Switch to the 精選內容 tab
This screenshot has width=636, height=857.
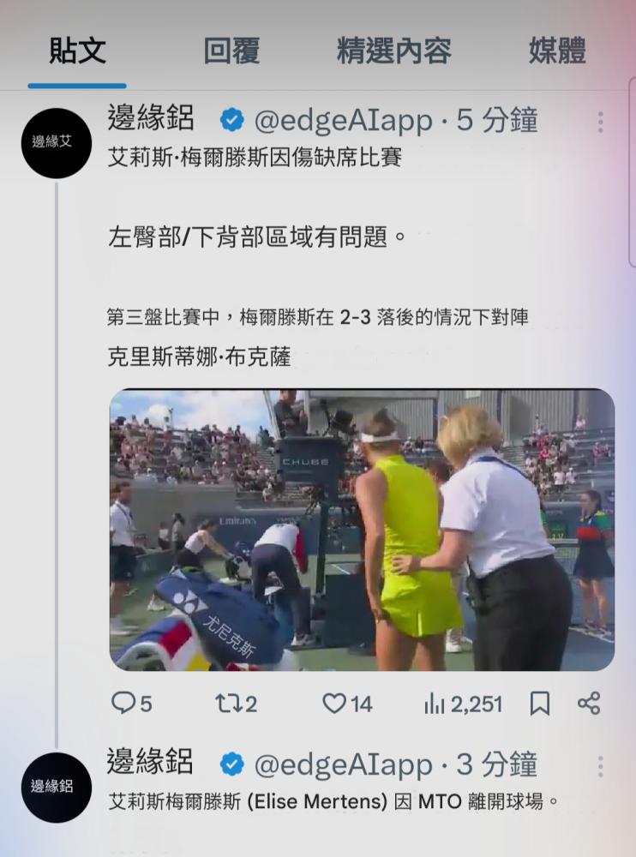pos(393,51)
